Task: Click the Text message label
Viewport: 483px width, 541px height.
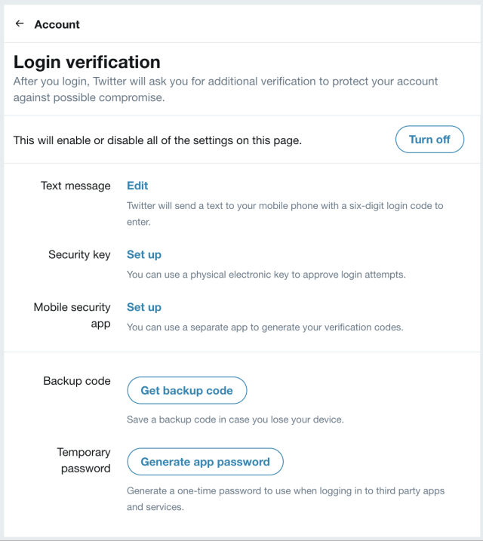Action: pyautogui.click(x=75, y=186)
